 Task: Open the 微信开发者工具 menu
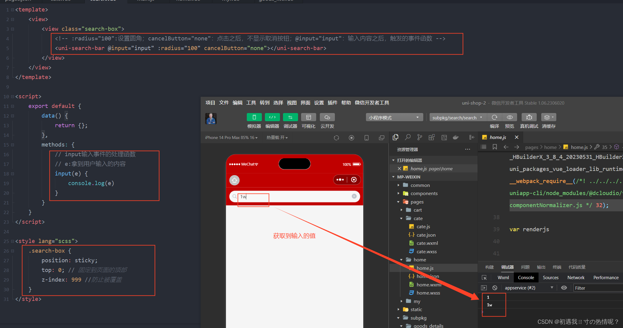372,103
